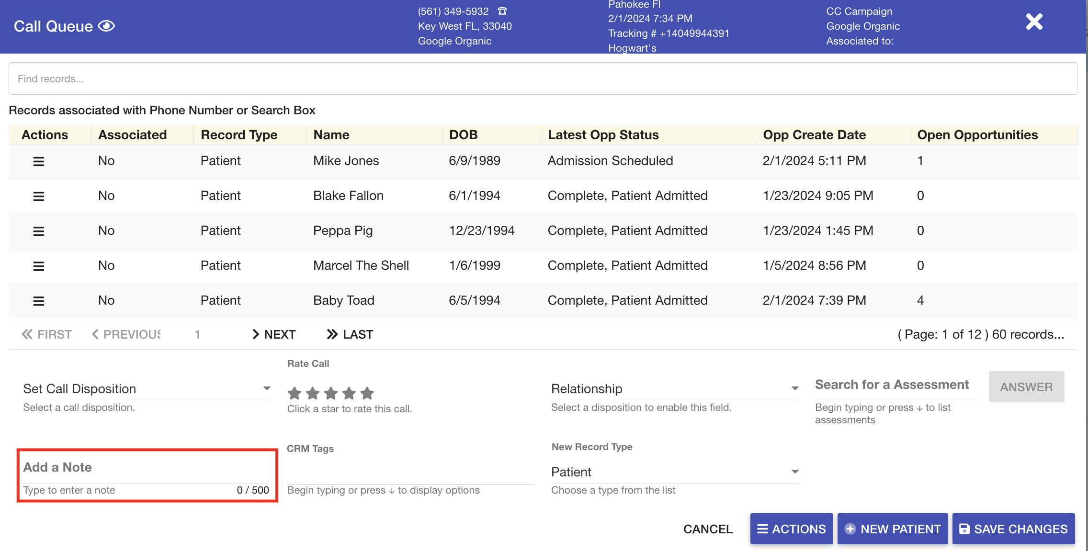Rate the call three stars

click(x=331, y=393)
